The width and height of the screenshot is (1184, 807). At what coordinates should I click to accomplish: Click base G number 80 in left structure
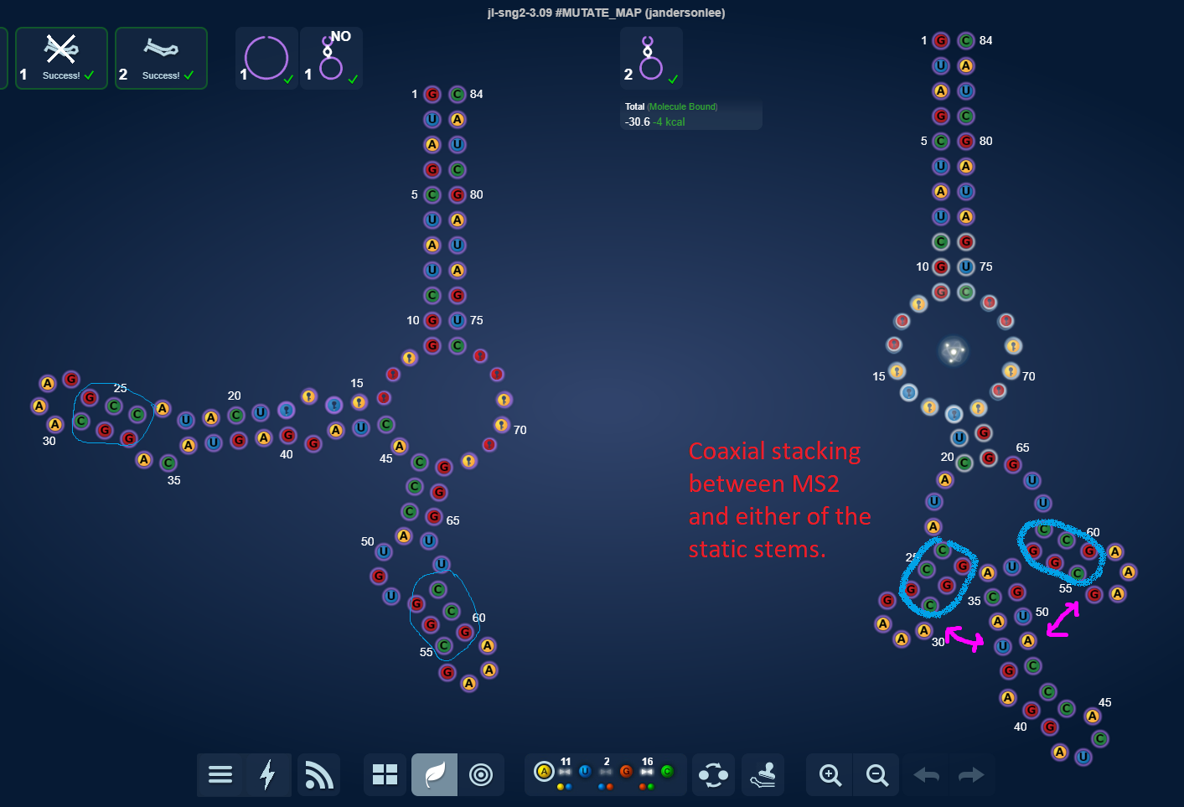(x=458, y=194)
